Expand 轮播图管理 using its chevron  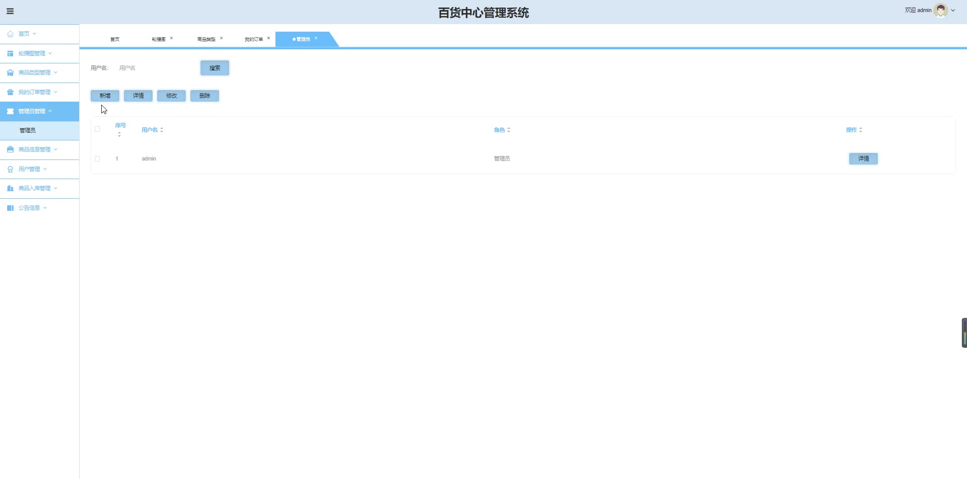[50, 53]
